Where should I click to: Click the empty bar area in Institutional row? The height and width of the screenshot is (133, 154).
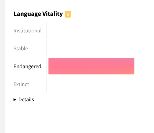[91, 30]
